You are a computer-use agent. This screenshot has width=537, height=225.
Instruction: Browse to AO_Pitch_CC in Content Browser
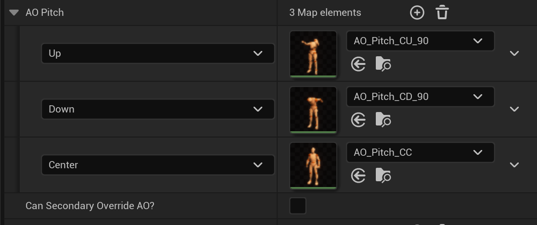(x=383, y=175)
